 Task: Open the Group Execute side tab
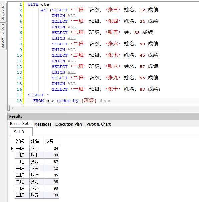3,36
